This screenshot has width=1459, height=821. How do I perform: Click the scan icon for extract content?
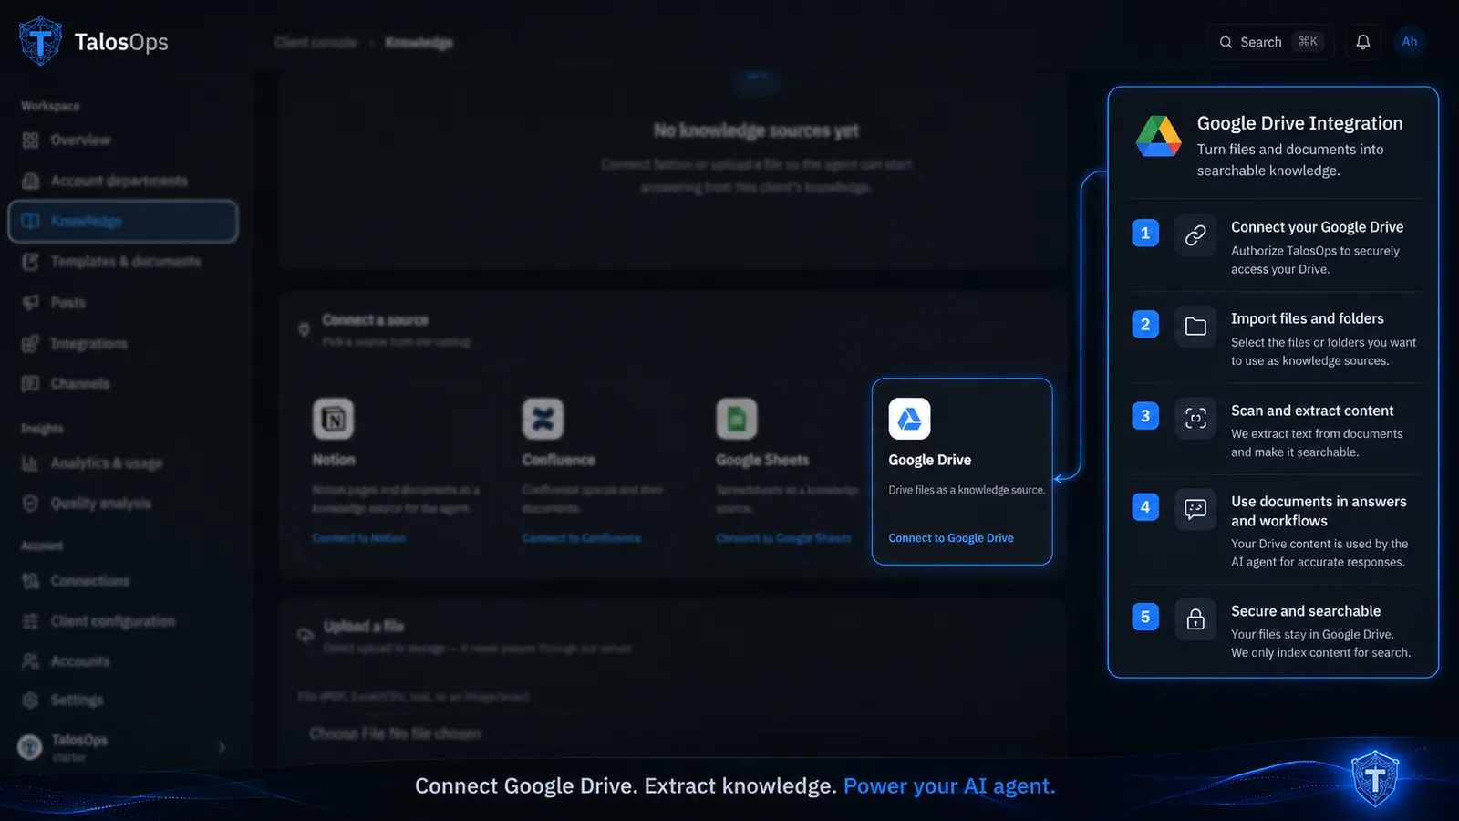pyautogui.click(x=1195, y=418)
